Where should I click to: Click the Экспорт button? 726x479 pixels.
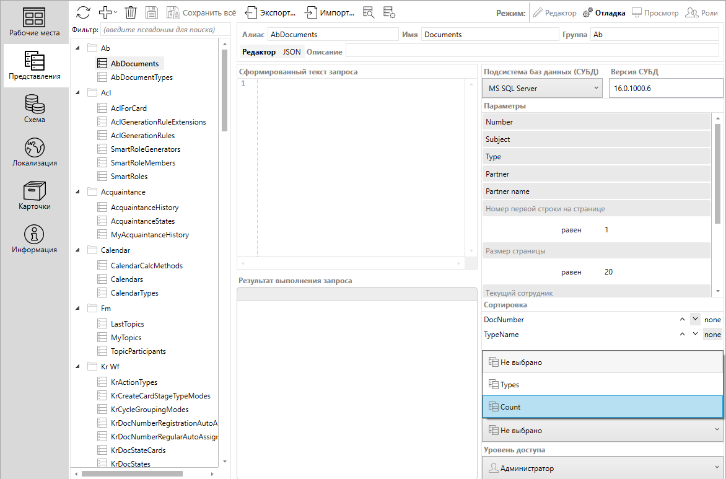270,13
